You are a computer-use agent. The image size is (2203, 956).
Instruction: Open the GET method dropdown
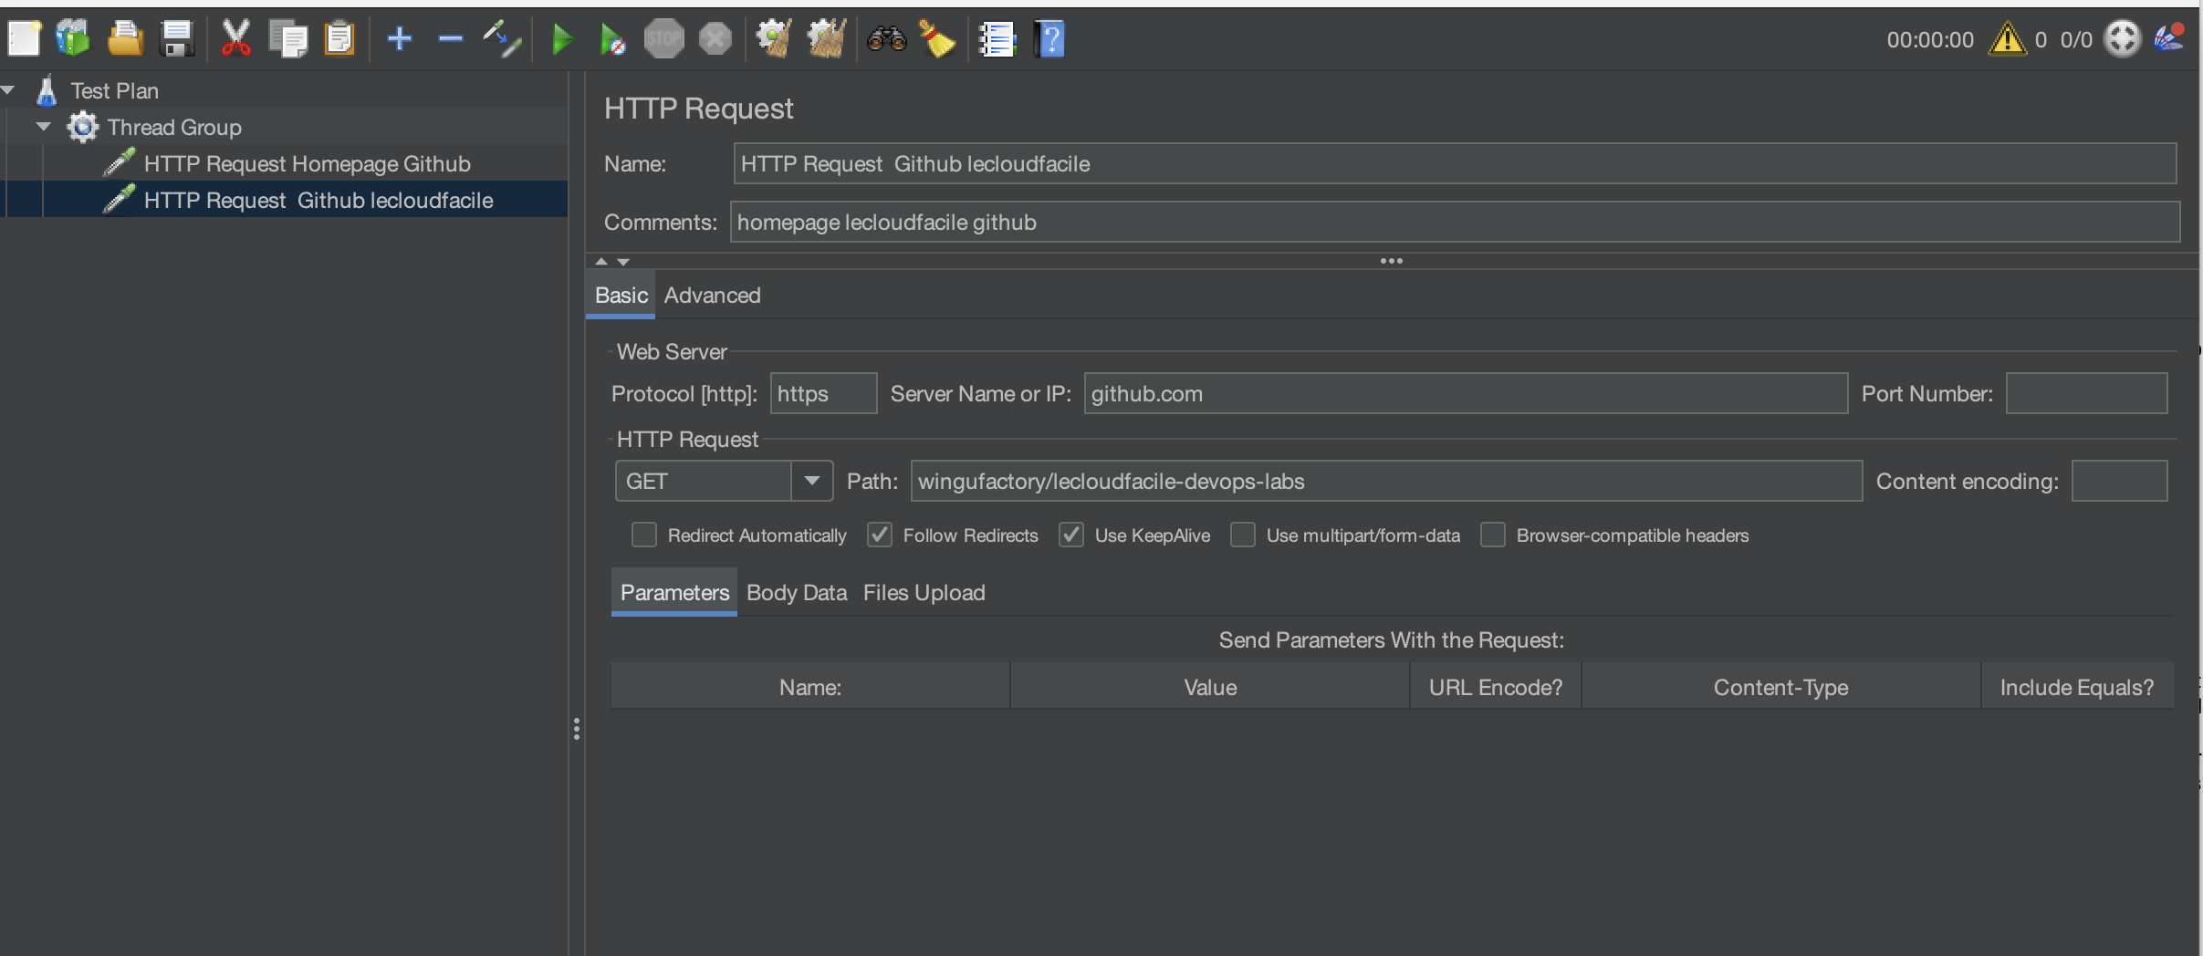coord(811,481)
